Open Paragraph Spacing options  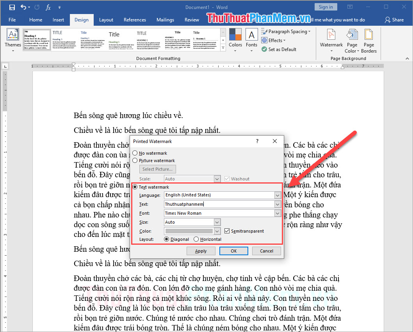click(286, 31)
